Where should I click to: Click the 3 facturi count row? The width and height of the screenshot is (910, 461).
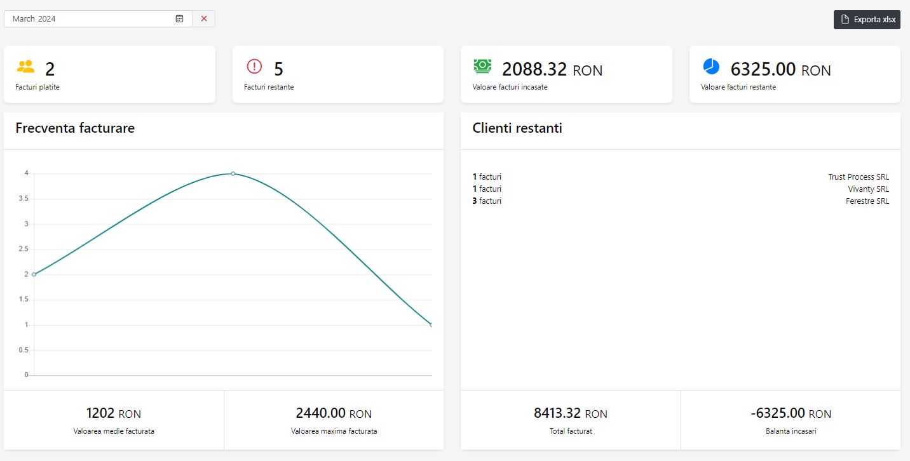click(487, 201)
